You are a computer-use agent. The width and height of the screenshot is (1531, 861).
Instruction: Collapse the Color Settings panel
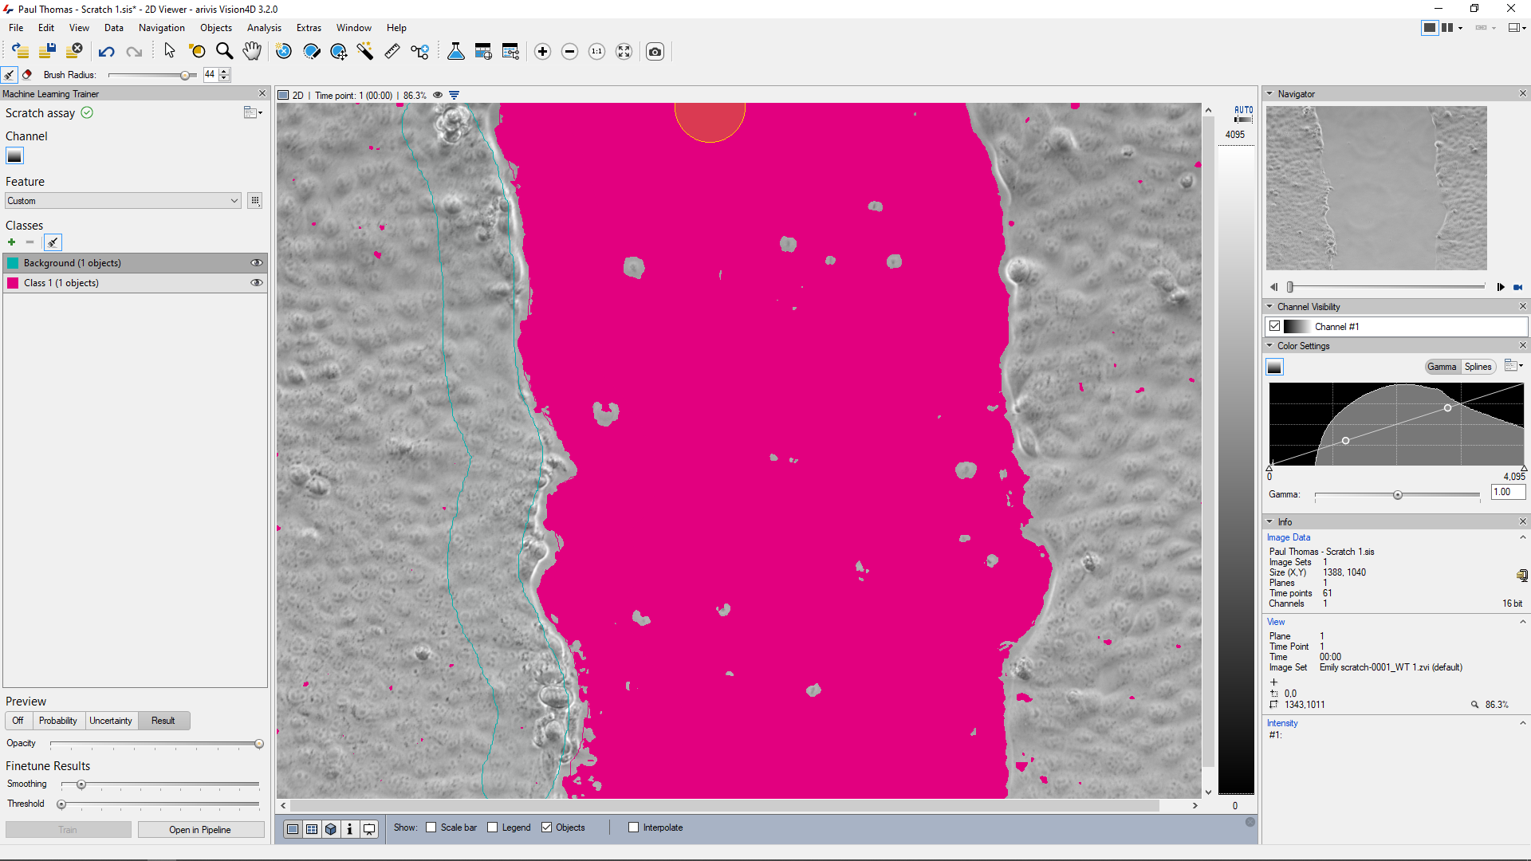[x=1270, y=346]
